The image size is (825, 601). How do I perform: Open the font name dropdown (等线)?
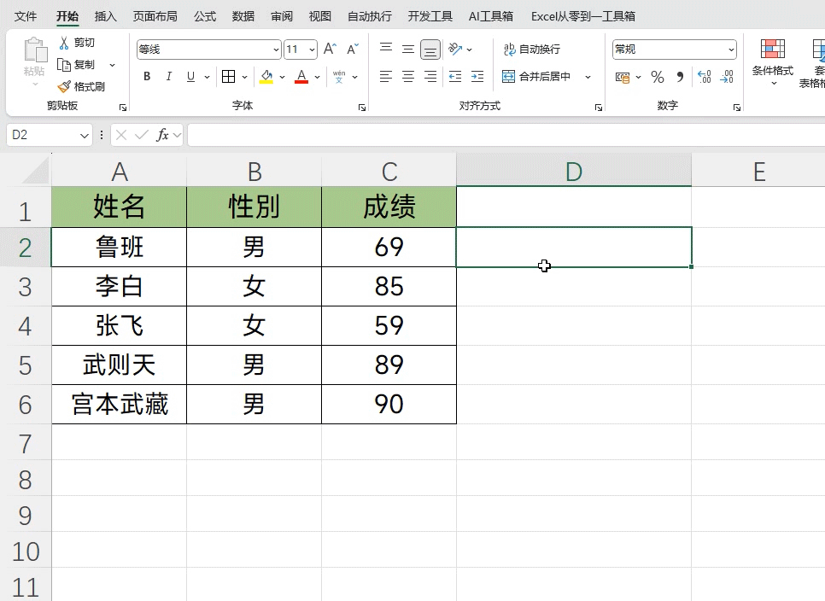[276, 50]
